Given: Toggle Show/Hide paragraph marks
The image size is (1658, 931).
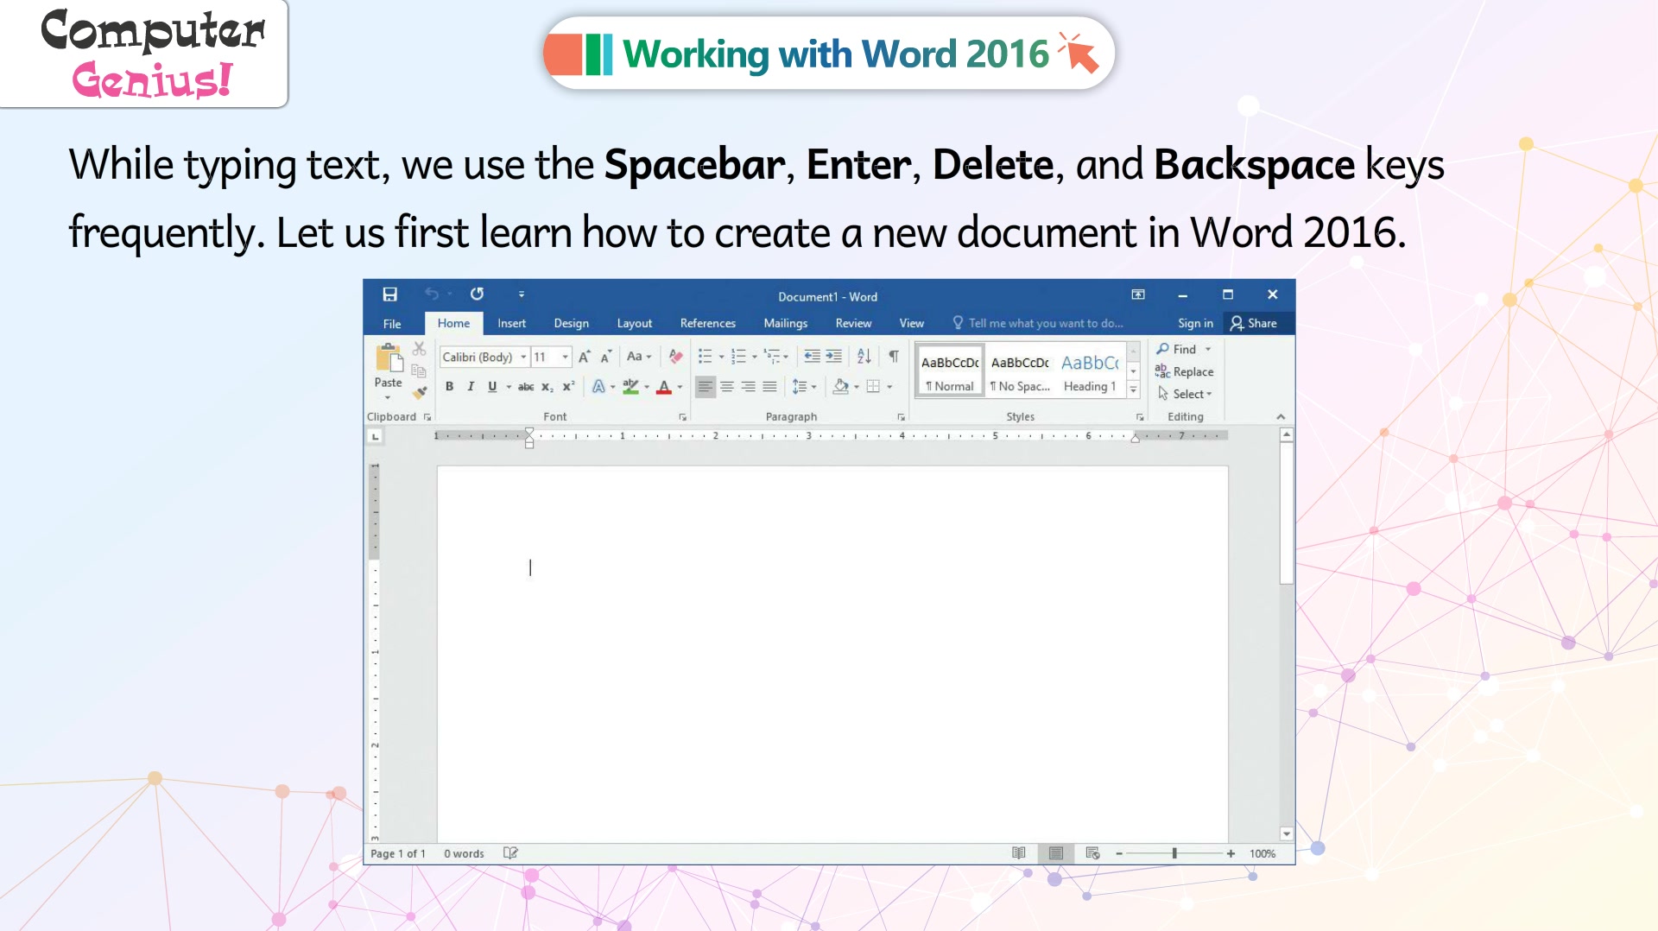Looking at the screenshot, I should pos(894,357).
